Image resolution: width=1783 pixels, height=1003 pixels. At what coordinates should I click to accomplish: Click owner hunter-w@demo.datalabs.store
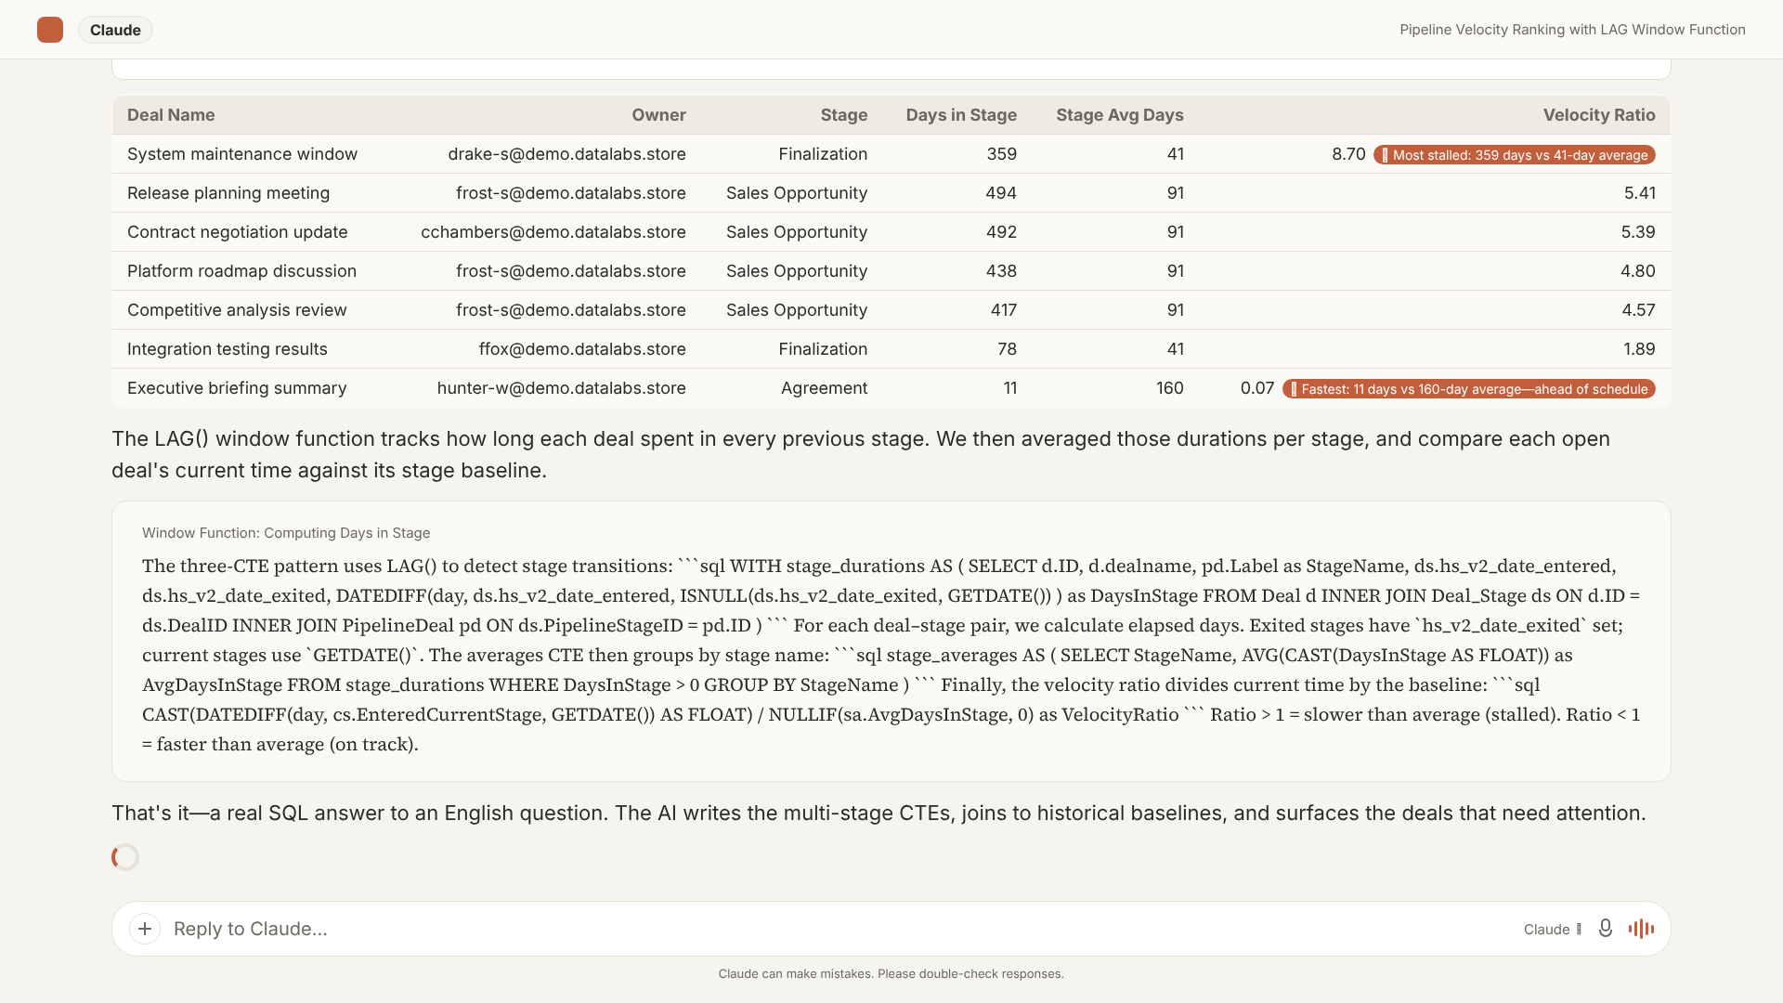[562, 388]
